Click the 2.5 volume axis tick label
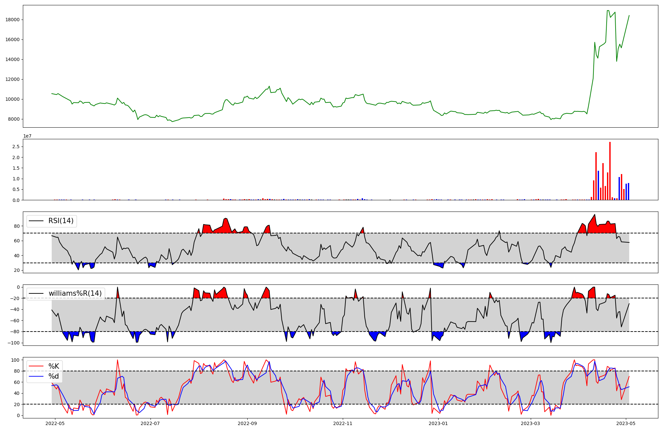 pyautogui.click(x=16, y=147)
